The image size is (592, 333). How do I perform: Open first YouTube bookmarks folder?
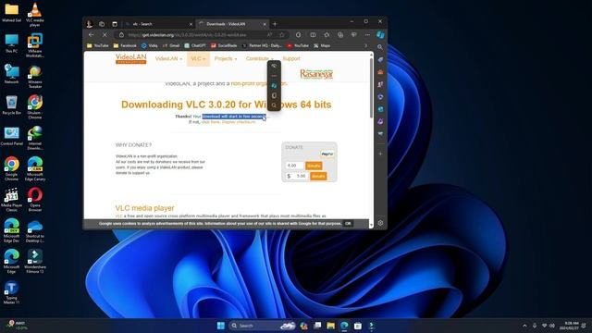click(97, 45)
